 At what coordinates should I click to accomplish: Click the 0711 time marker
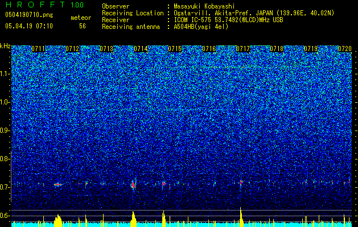click(x=38, y=49)
